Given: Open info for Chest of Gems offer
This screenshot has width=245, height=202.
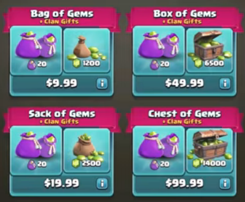Looking at the screenshot, I should [x=225, y=183].
